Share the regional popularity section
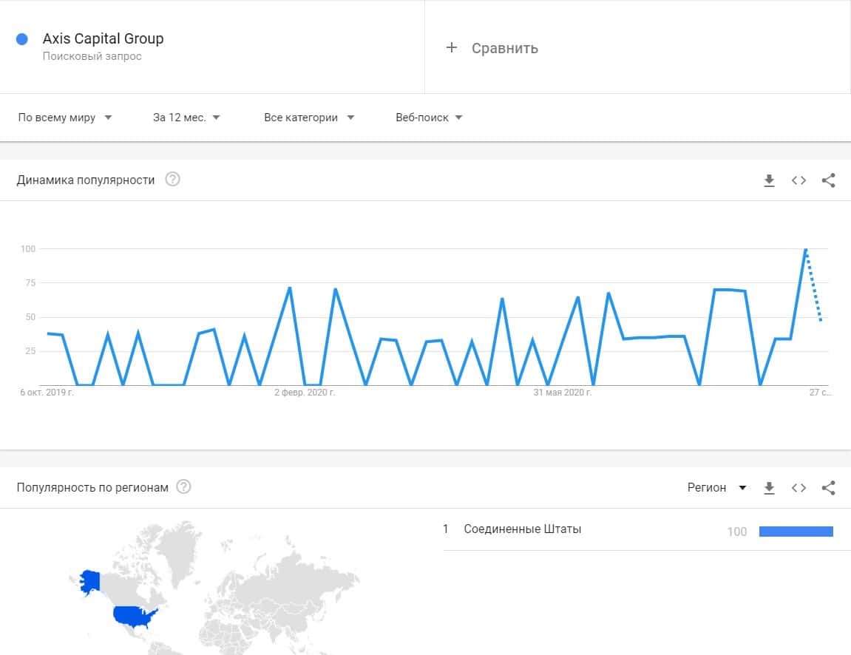The image size is (851, 655). (828, 488)
